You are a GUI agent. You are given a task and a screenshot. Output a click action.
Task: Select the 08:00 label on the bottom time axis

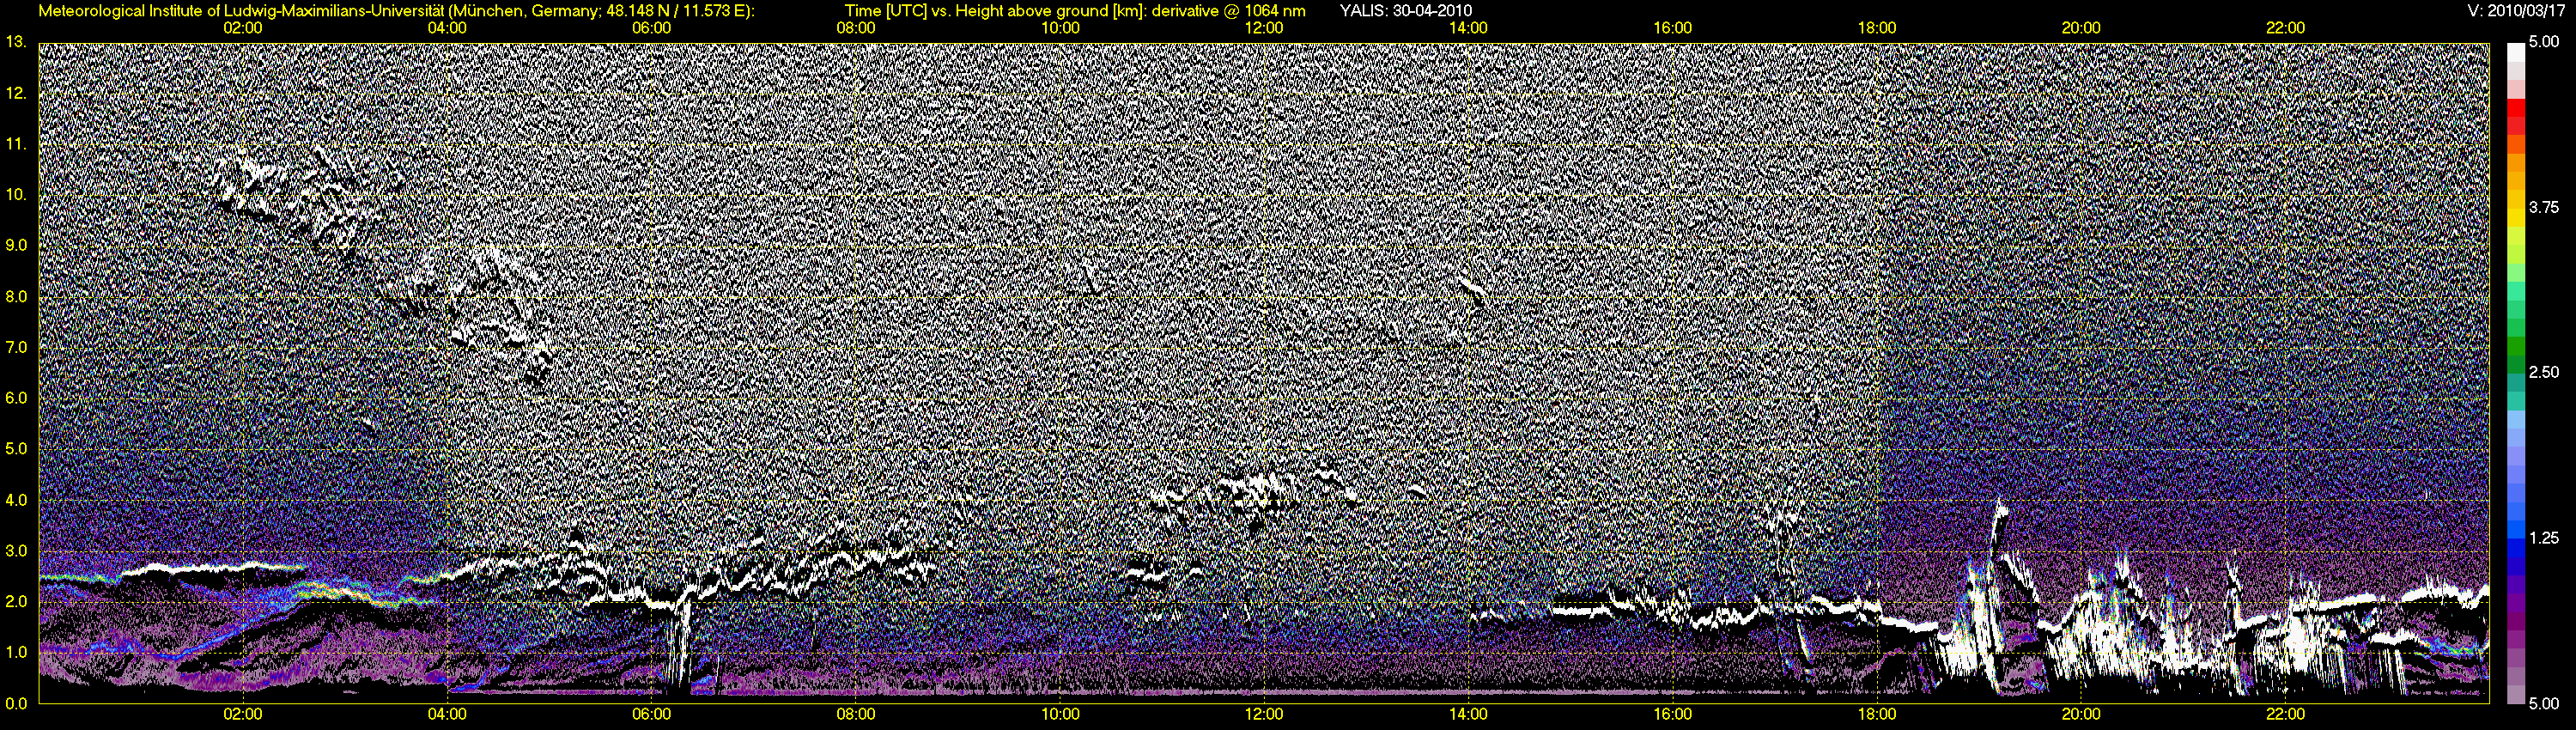pos(856,714)
